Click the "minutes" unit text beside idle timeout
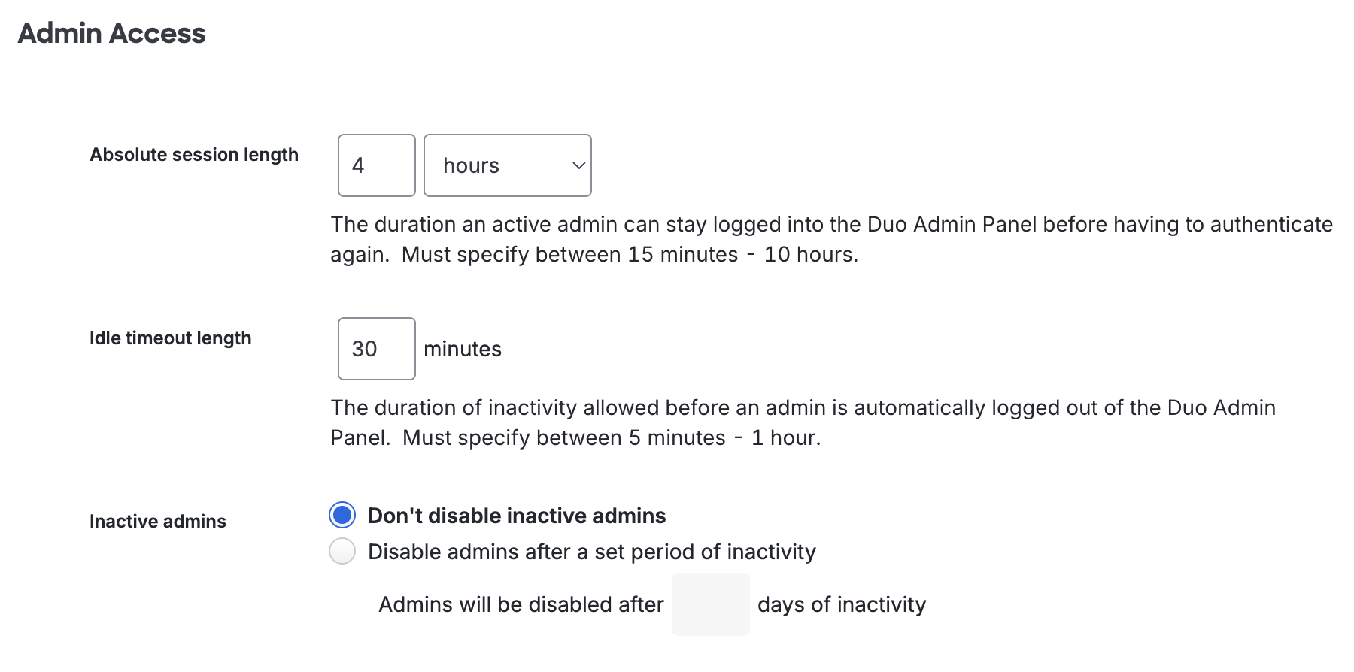The image size is (1354, 672). tap(463, 349)
